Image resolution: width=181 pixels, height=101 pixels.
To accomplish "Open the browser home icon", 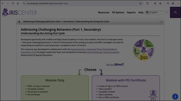I will [18, 3].
